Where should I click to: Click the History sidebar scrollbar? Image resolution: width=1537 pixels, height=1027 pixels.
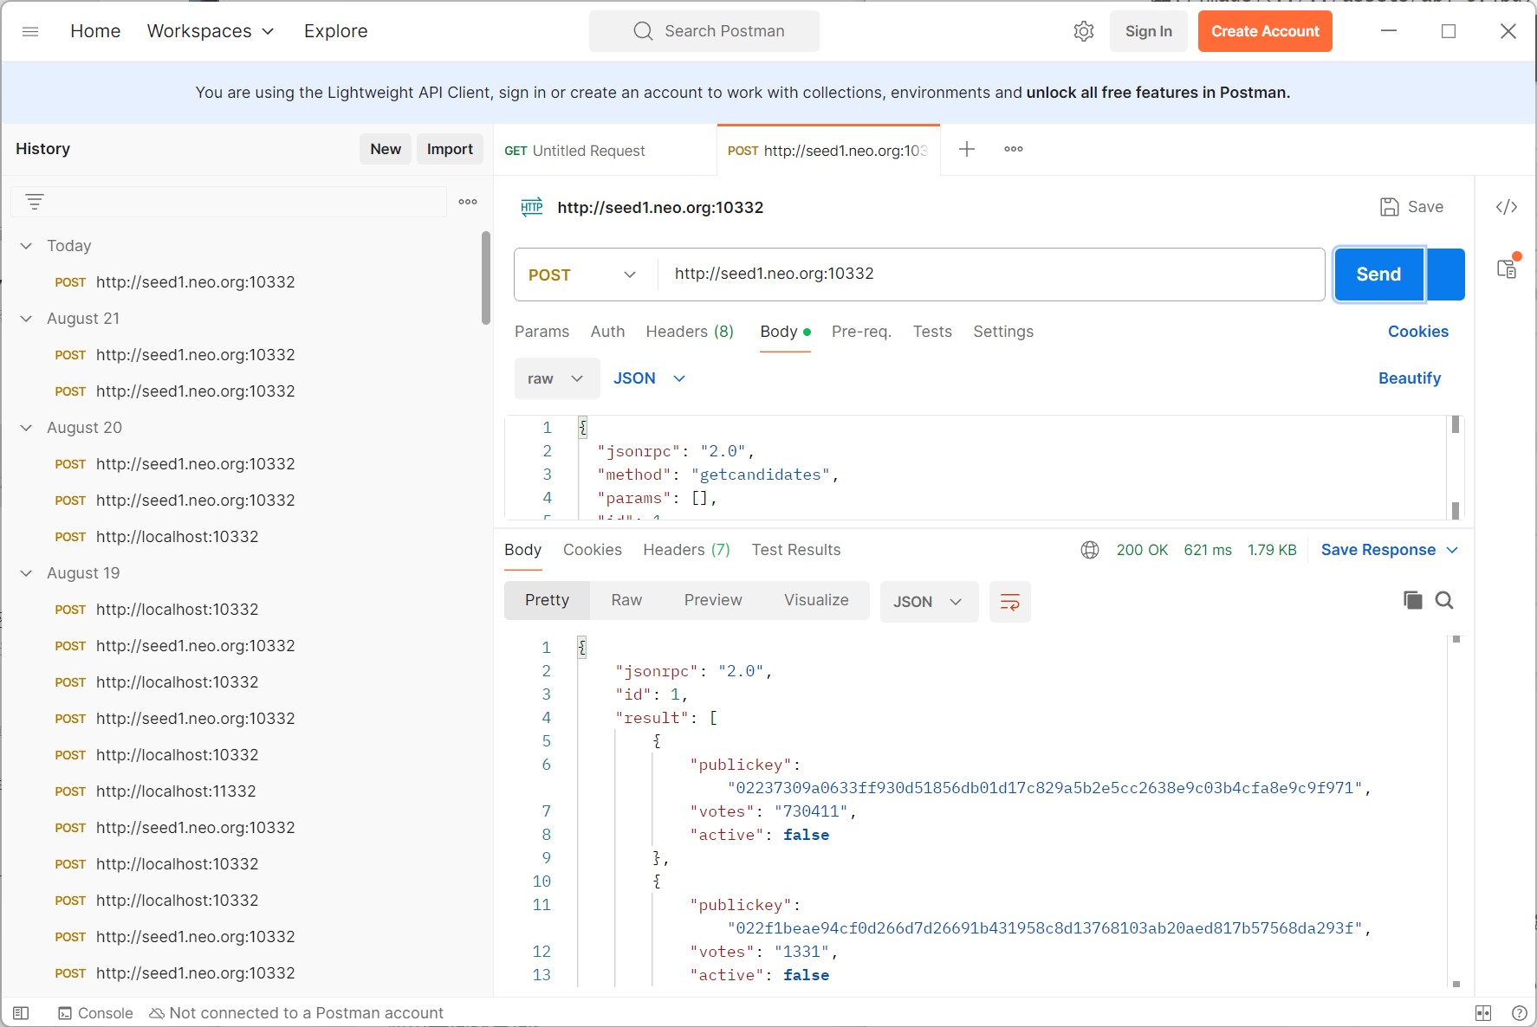point(486,278)
